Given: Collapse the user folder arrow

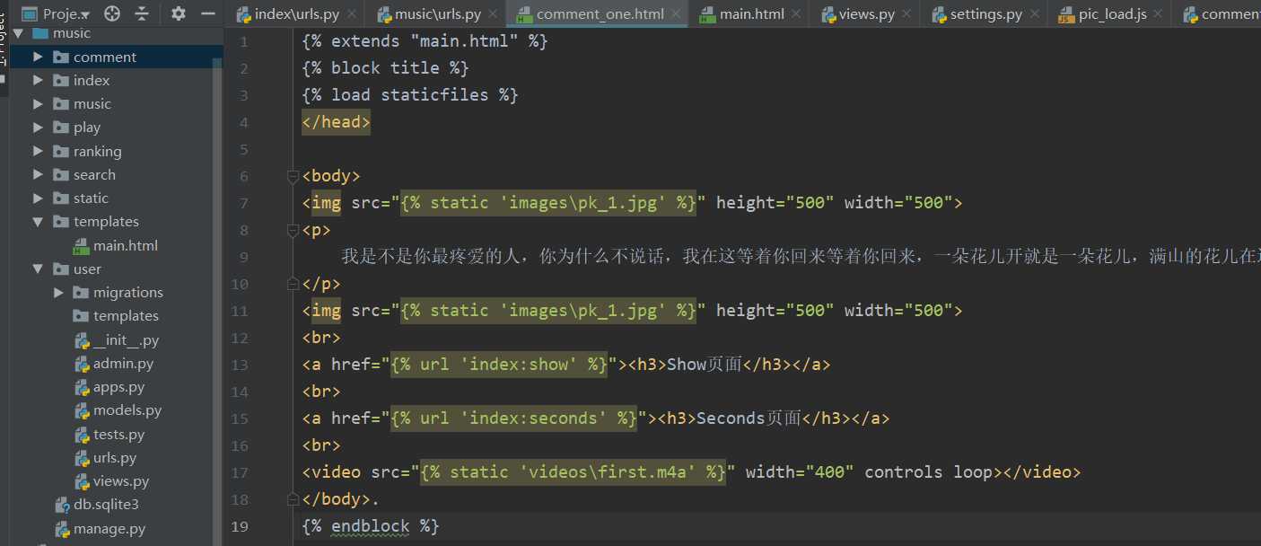Looking at the screenshot, I should [x=38, y=269].
